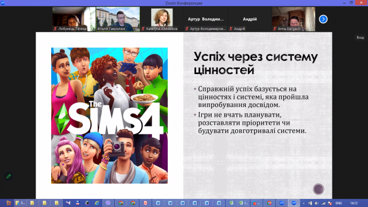Click bullet starting Справжній успіх базується
Screen dimensions: 368x207
click(253, 97)
